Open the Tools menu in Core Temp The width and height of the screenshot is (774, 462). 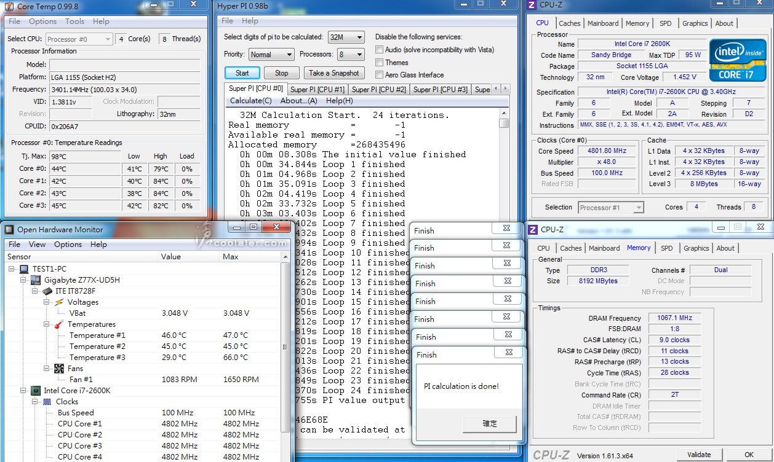pyautogui.click(x=75, y=22)
